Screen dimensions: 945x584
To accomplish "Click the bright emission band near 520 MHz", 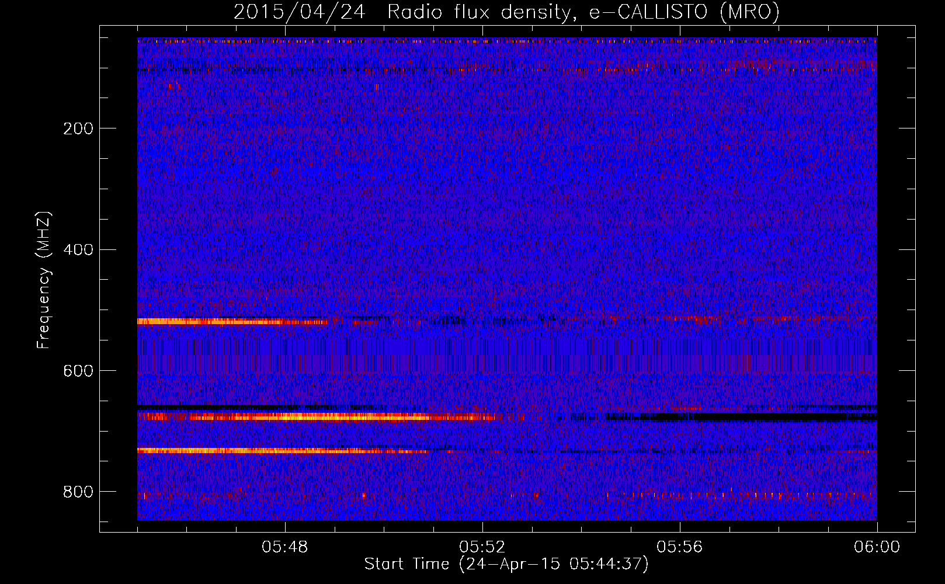I will [234, 321].
